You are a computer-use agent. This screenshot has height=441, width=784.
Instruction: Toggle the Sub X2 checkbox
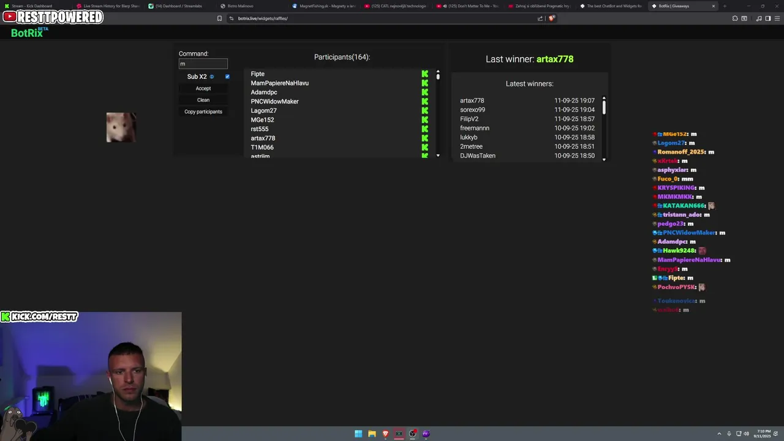pyautogui.click(x=227, y=77)
